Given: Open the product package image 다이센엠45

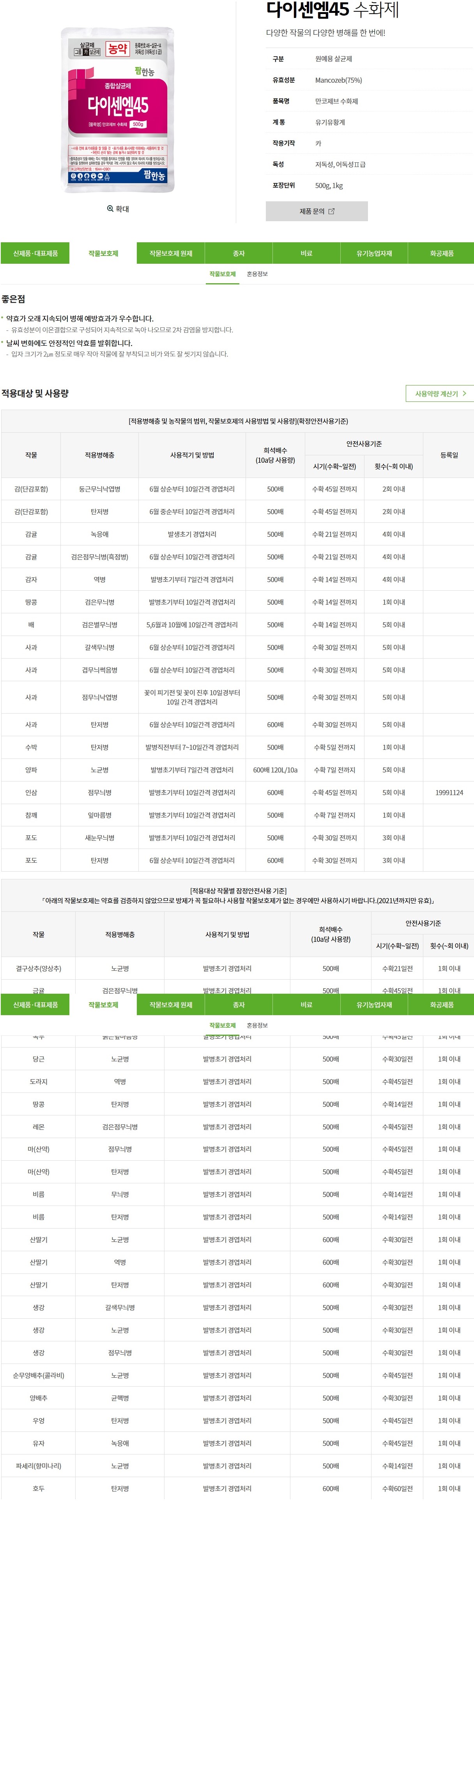Looking at the screenshot, I should click(118, 110).
